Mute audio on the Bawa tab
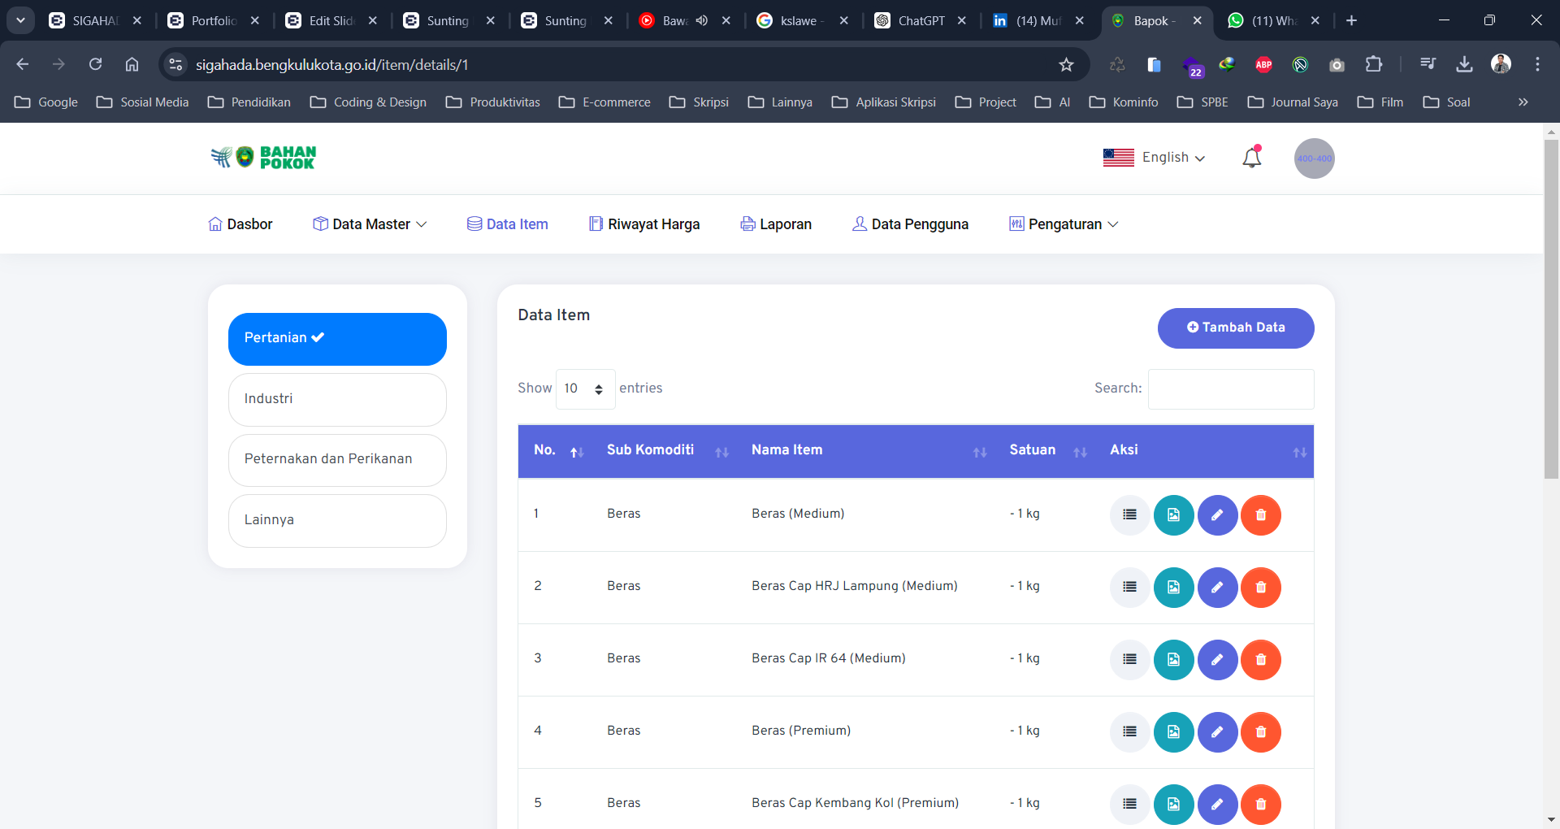The image size is (1560, 829). click(x=702, y=20)
